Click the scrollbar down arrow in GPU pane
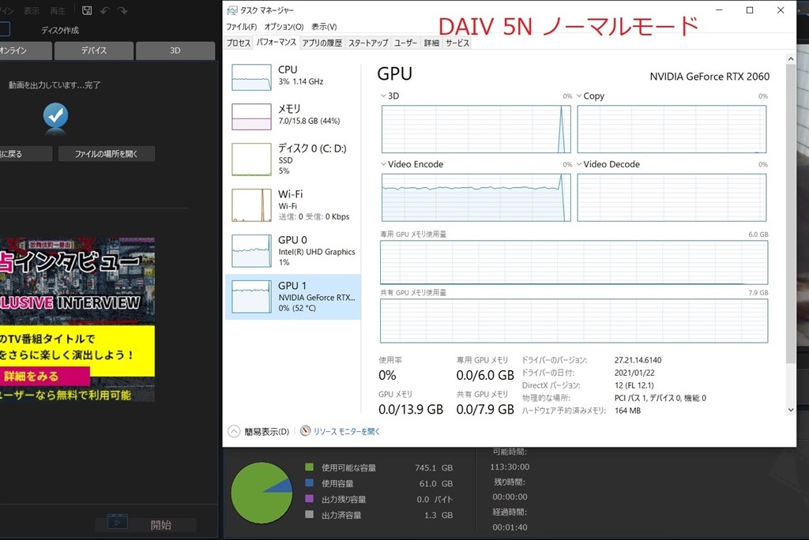The height and width of the screenshot is (540, 809). click(790, 410)
